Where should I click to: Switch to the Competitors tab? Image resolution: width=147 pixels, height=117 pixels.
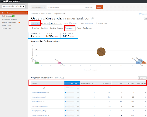coord(69,28)
